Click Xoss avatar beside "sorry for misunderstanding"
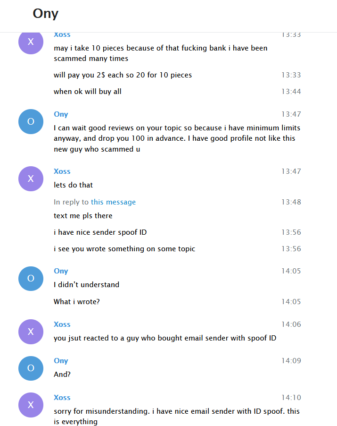The image size is (337, 426). pyautogui.click(x=31, y=405)
